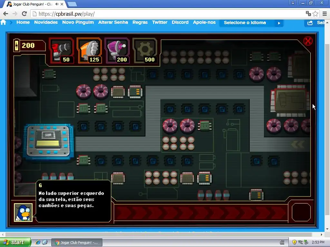Launch Internet Explorer from quick launch
Screen dimensions: 330x247
(x=38, y=242)
